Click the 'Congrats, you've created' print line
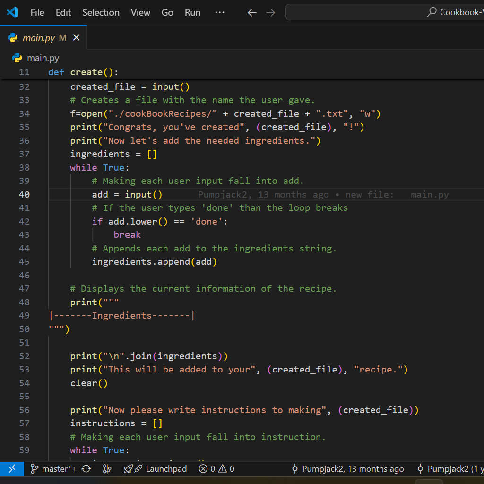This screenshot has width=484, height=484. tap(217, 127)
